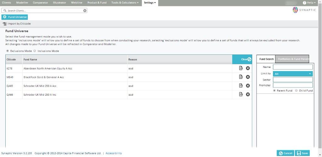The image size is (322, 157).
Task: Select Child Fund radio button
Action: tap(296, 90)
